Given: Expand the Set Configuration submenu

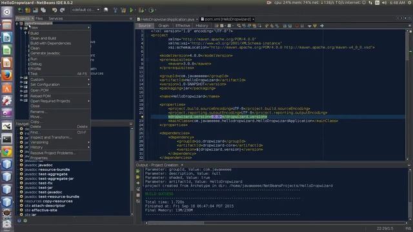Looking at the screenshot, I should pyautogui.click(x=60, y=84).
